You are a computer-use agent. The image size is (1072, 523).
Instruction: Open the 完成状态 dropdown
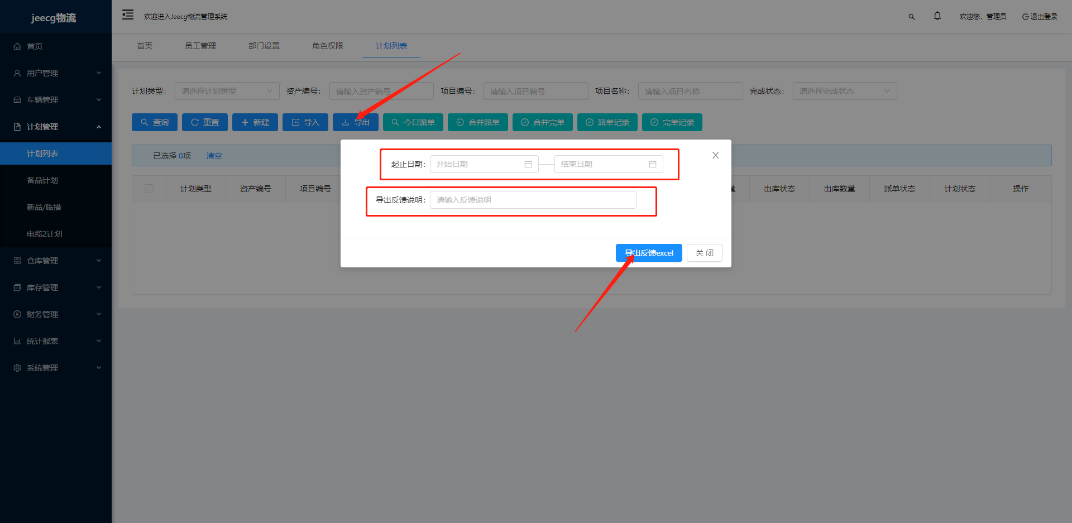(845, 91)
